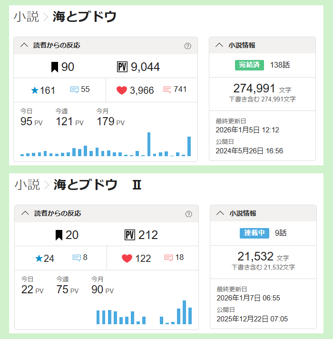This screenshot has height=339, width=333.
Task: Click the blue star icon beside 161
Action: click(x=34, y=90)
